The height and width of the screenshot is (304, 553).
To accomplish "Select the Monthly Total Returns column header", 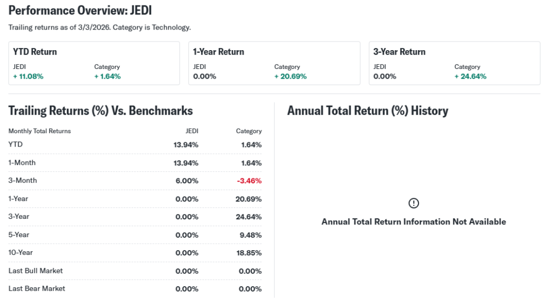I will click(x=39, y=131).
